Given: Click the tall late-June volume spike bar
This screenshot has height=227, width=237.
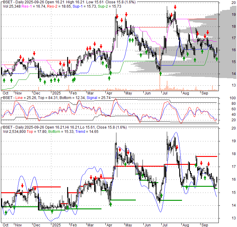Looking at the screenshot, I should (160, 69).
